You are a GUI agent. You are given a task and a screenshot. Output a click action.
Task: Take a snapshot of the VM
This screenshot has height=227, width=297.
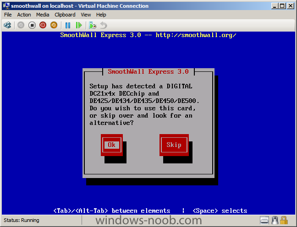point(93,25)
